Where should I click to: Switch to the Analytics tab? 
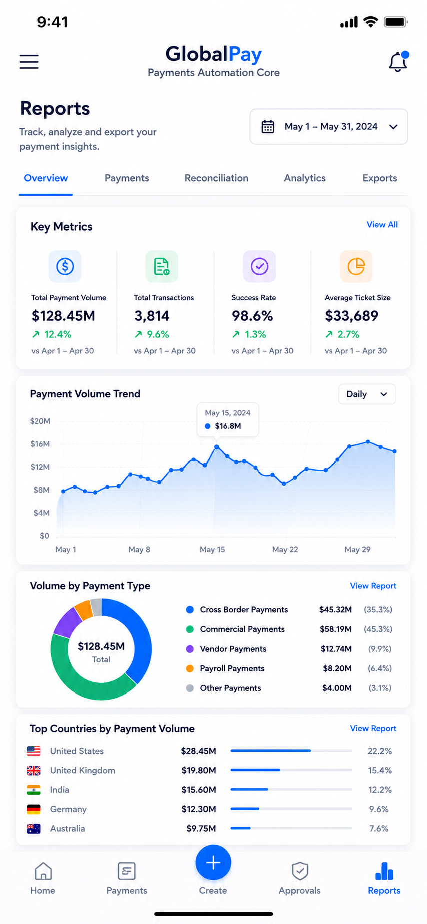click(305, 178)
